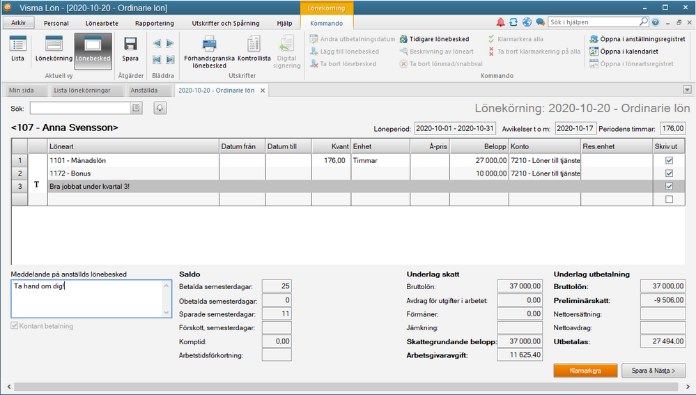Switch to Lista view icon
The image size is (696, 395).
pos(17,49)
